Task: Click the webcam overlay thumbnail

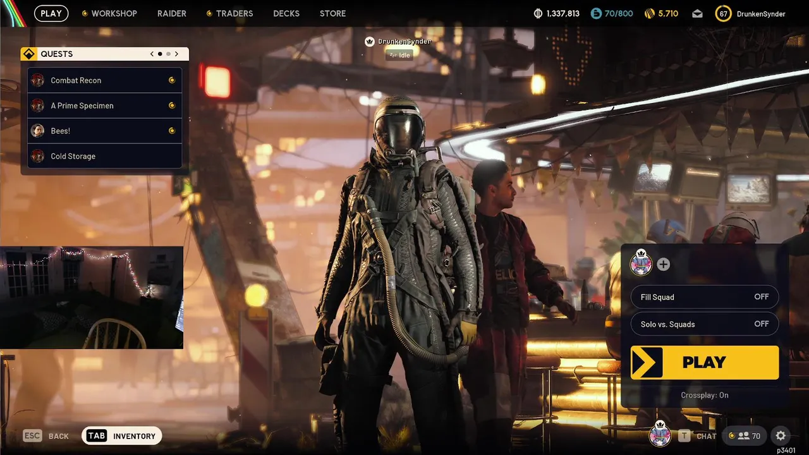Action: tap(92, 297)
